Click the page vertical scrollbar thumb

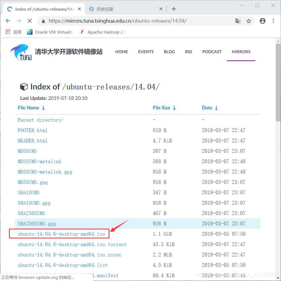278,82
